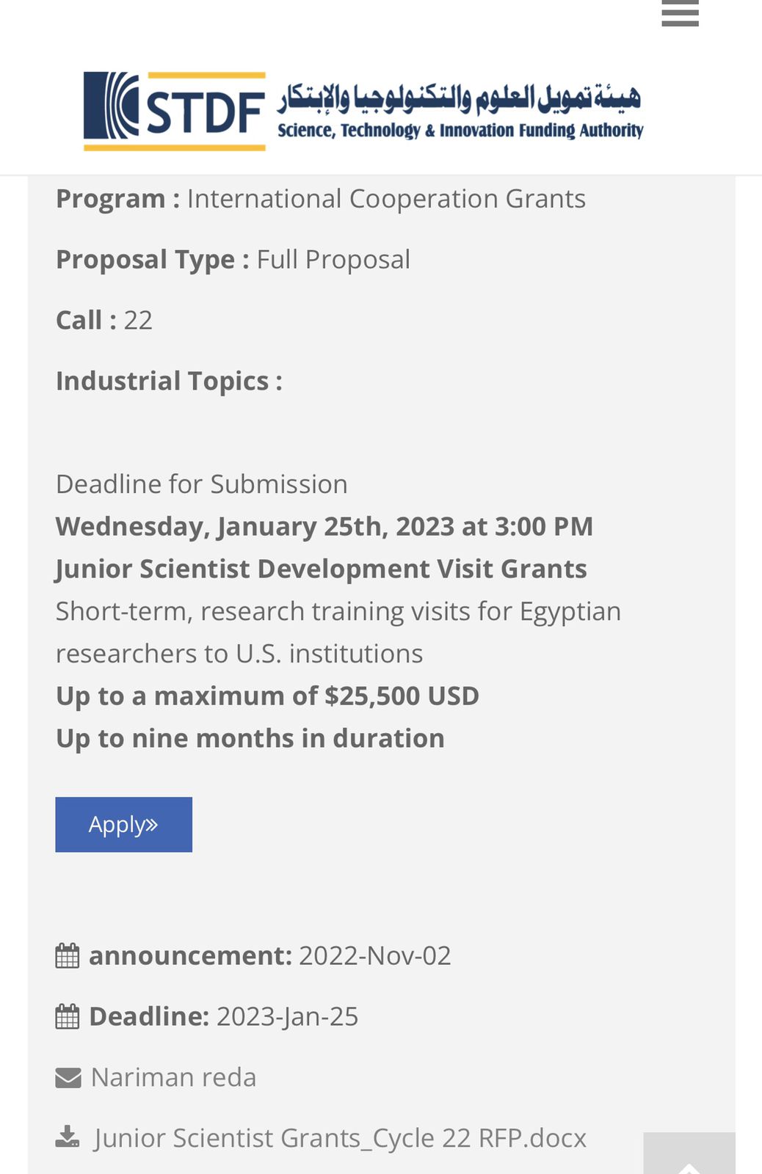Download Junior Scientist Grants_Cycle 22 RFP.docx

click(340, 1138)
